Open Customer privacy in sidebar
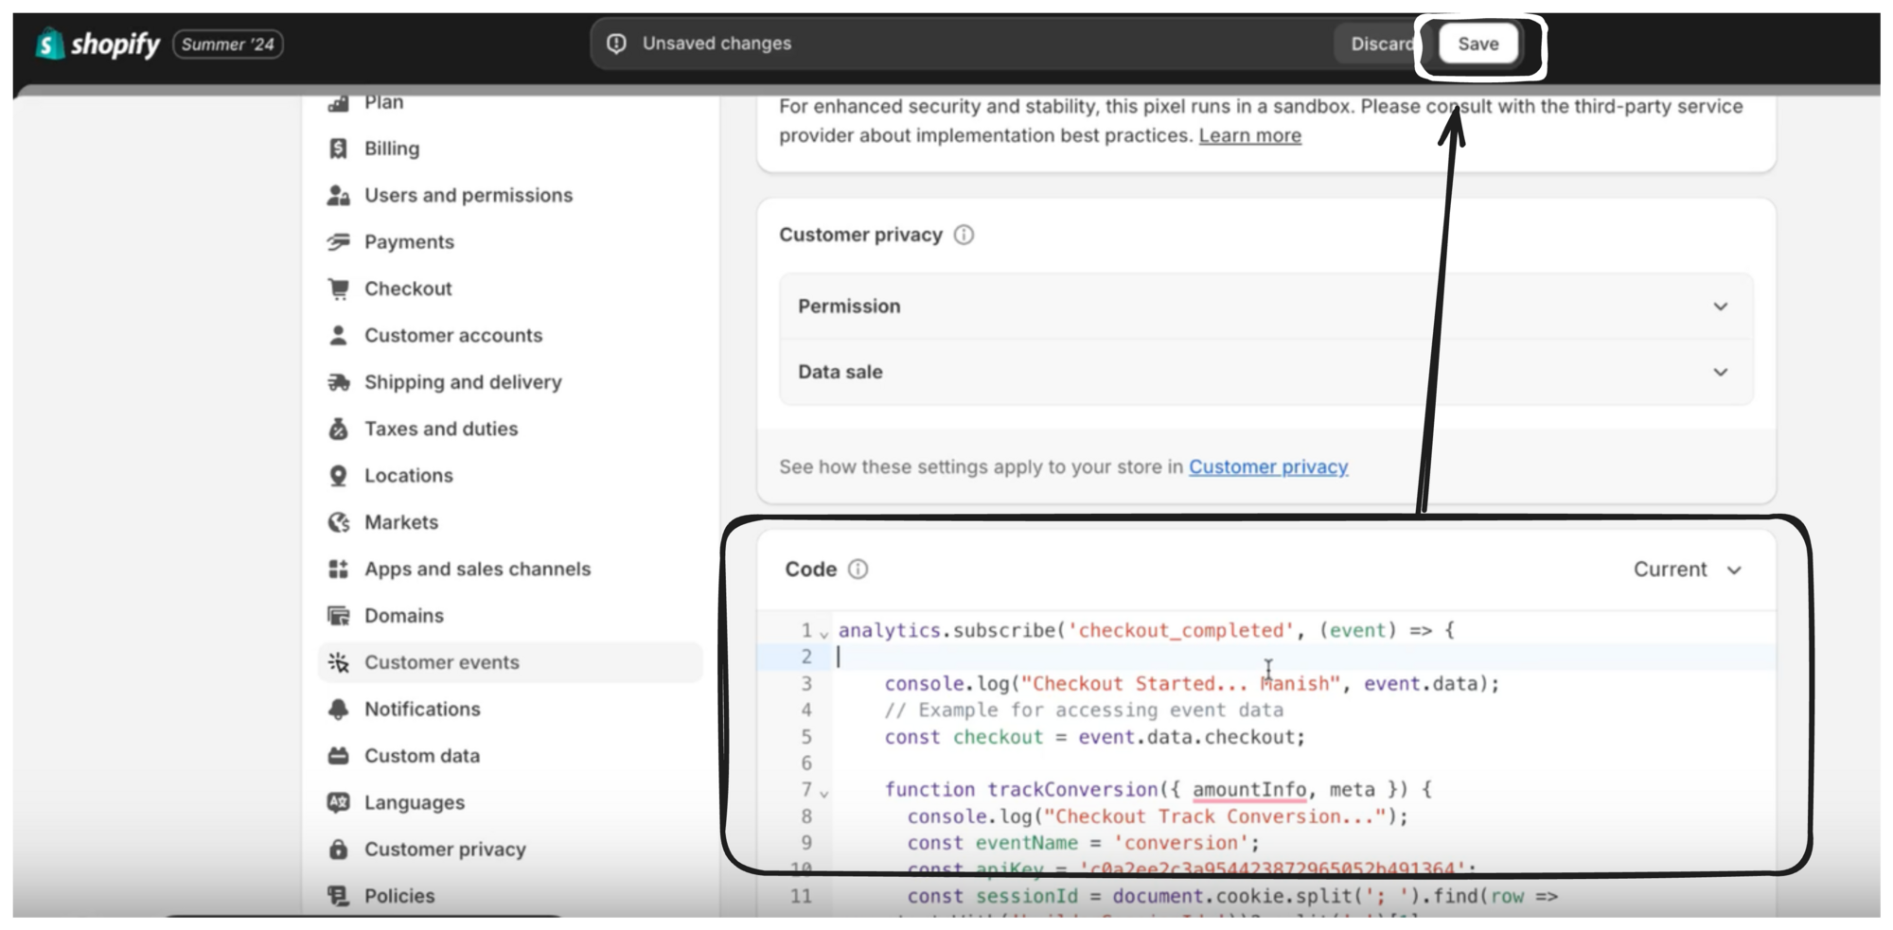The image size is (1893, 930). (446, 850)
